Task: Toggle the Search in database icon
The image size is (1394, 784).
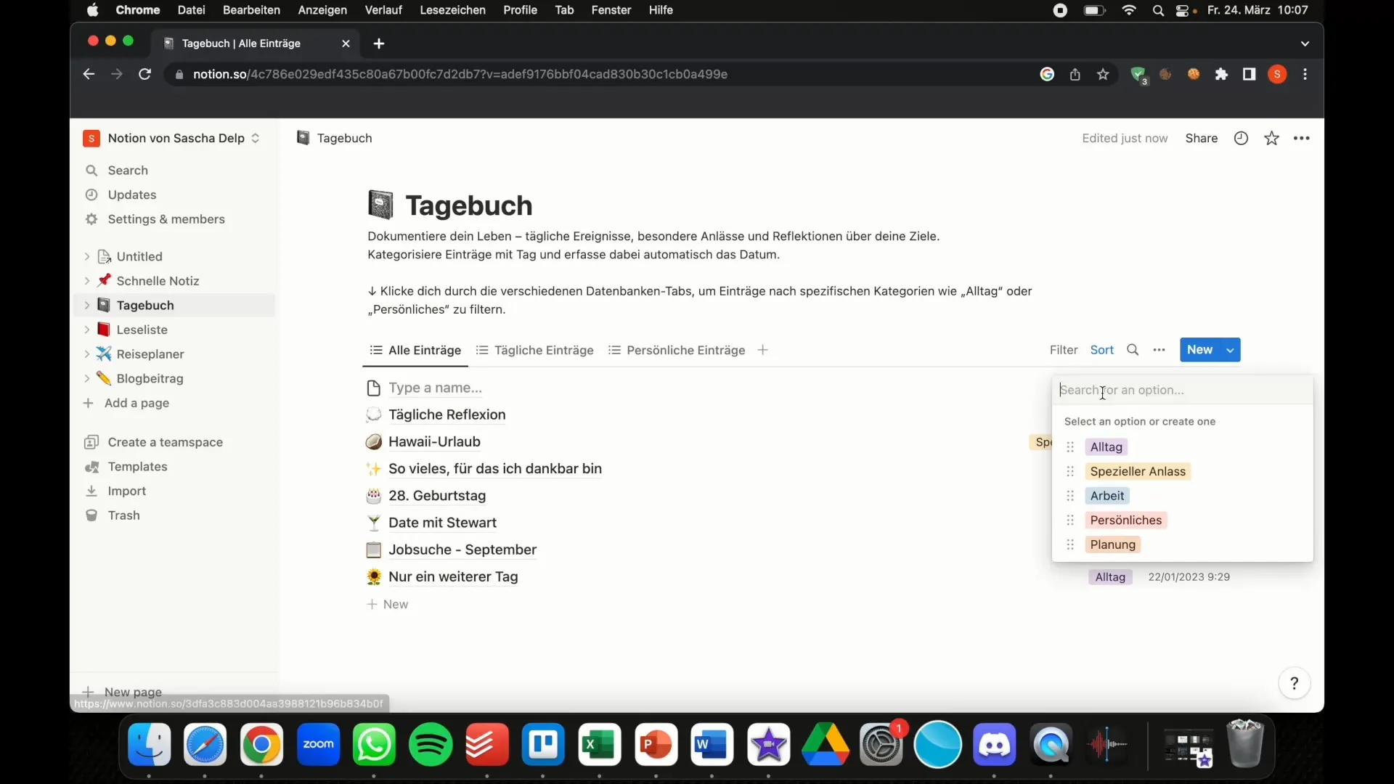Action: pyautogui.click(x=1133, y=349)
